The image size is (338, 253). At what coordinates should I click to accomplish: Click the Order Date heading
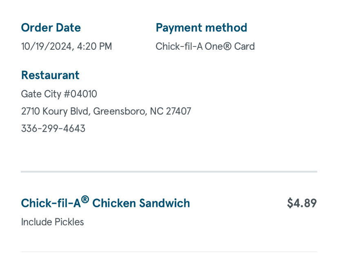[51, 28]
